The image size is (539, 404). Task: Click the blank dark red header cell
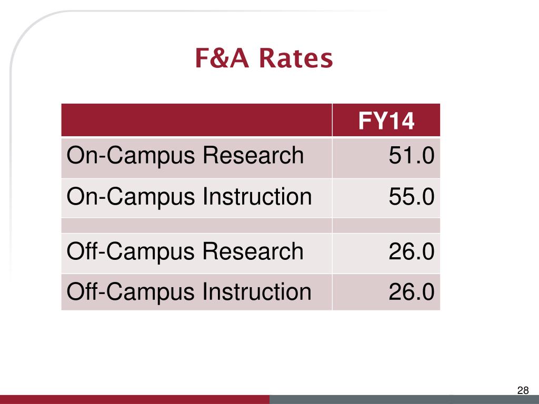tap(197, 120)
